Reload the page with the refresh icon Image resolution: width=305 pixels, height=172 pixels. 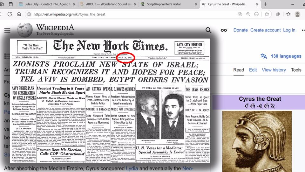pyautogui.click(x=10, y=14)
